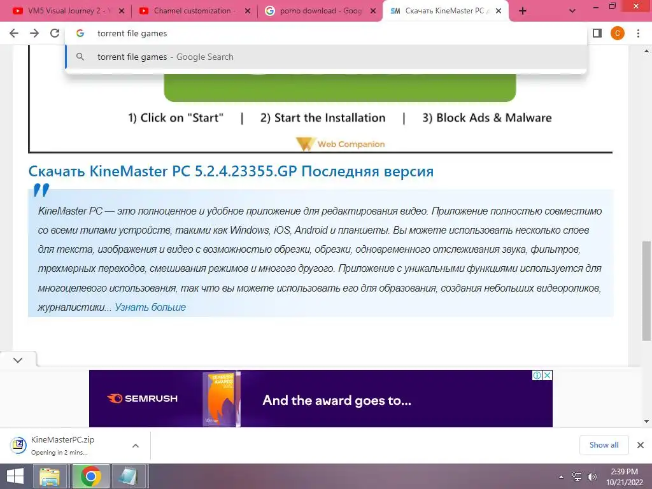Click the magnifier icon in suggestion row
Viewport: 652px width, 489px height.
click(x=80, y=57)
